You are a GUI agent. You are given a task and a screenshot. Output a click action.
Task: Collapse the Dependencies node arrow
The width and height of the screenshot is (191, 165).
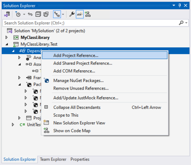13,51
